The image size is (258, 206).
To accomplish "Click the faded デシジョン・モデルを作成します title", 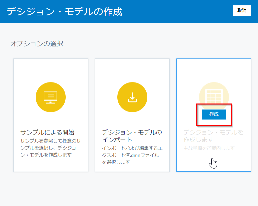I will tap(213, 136).
